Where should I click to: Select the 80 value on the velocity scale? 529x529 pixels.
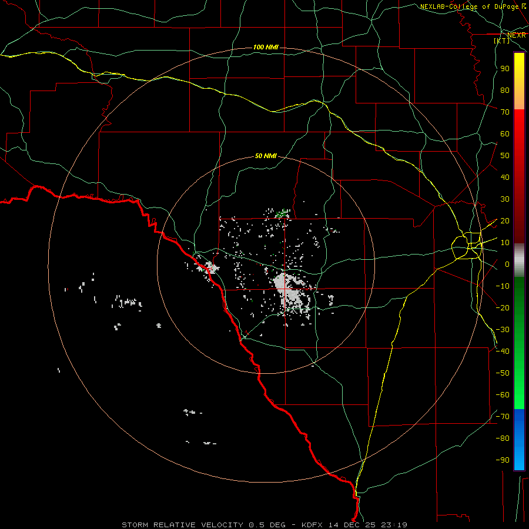click(x=505, y=91)
